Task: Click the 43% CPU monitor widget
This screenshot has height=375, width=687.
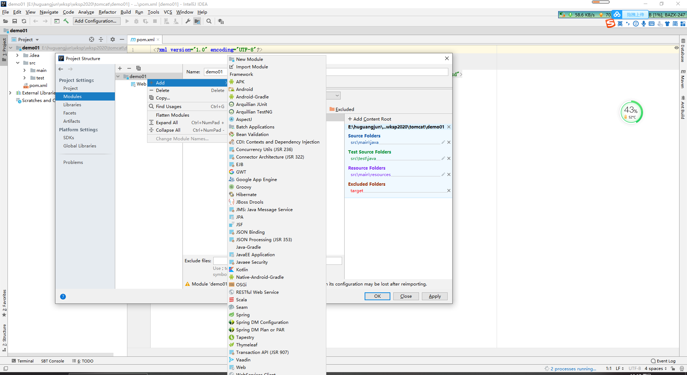Action: 632,112
